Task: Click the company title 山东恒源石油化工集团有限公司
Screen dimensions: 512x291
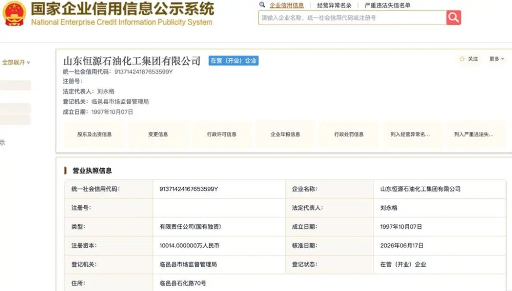Action: tap(132, 61)
